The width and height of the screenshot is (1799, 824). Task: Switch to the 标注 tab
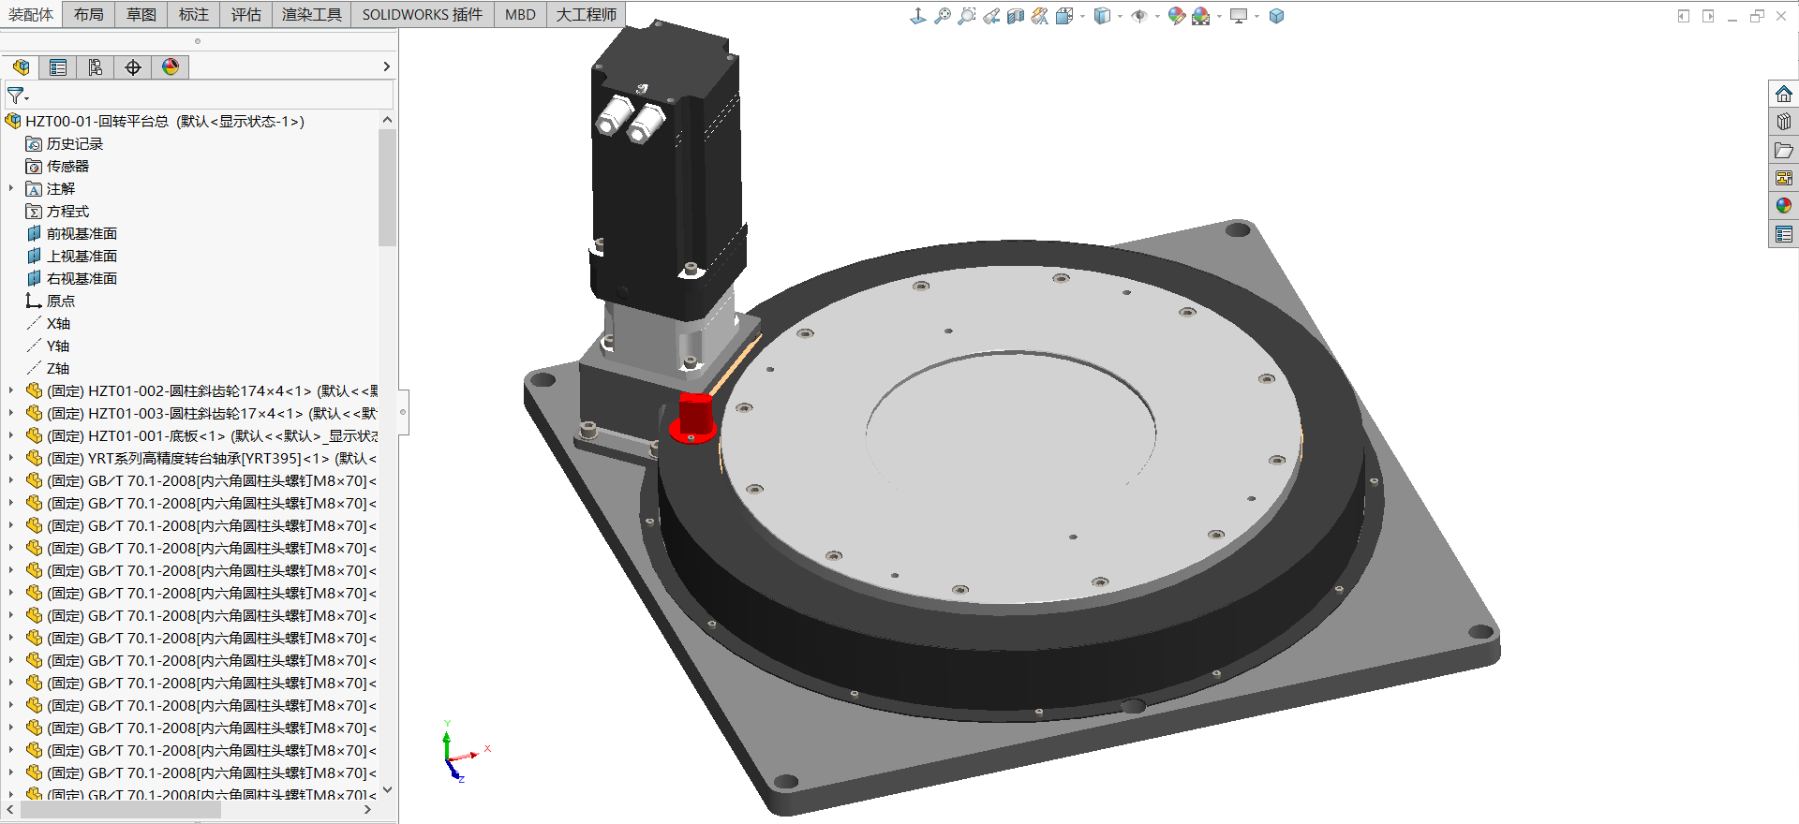pyautogui.click(x=194, y=14)
